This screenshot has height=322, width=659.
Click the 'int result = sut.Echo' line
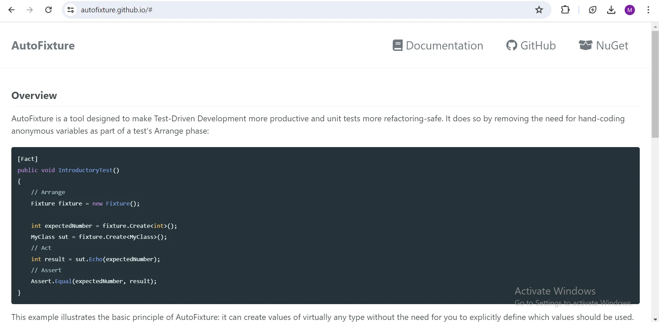point(96,259)
